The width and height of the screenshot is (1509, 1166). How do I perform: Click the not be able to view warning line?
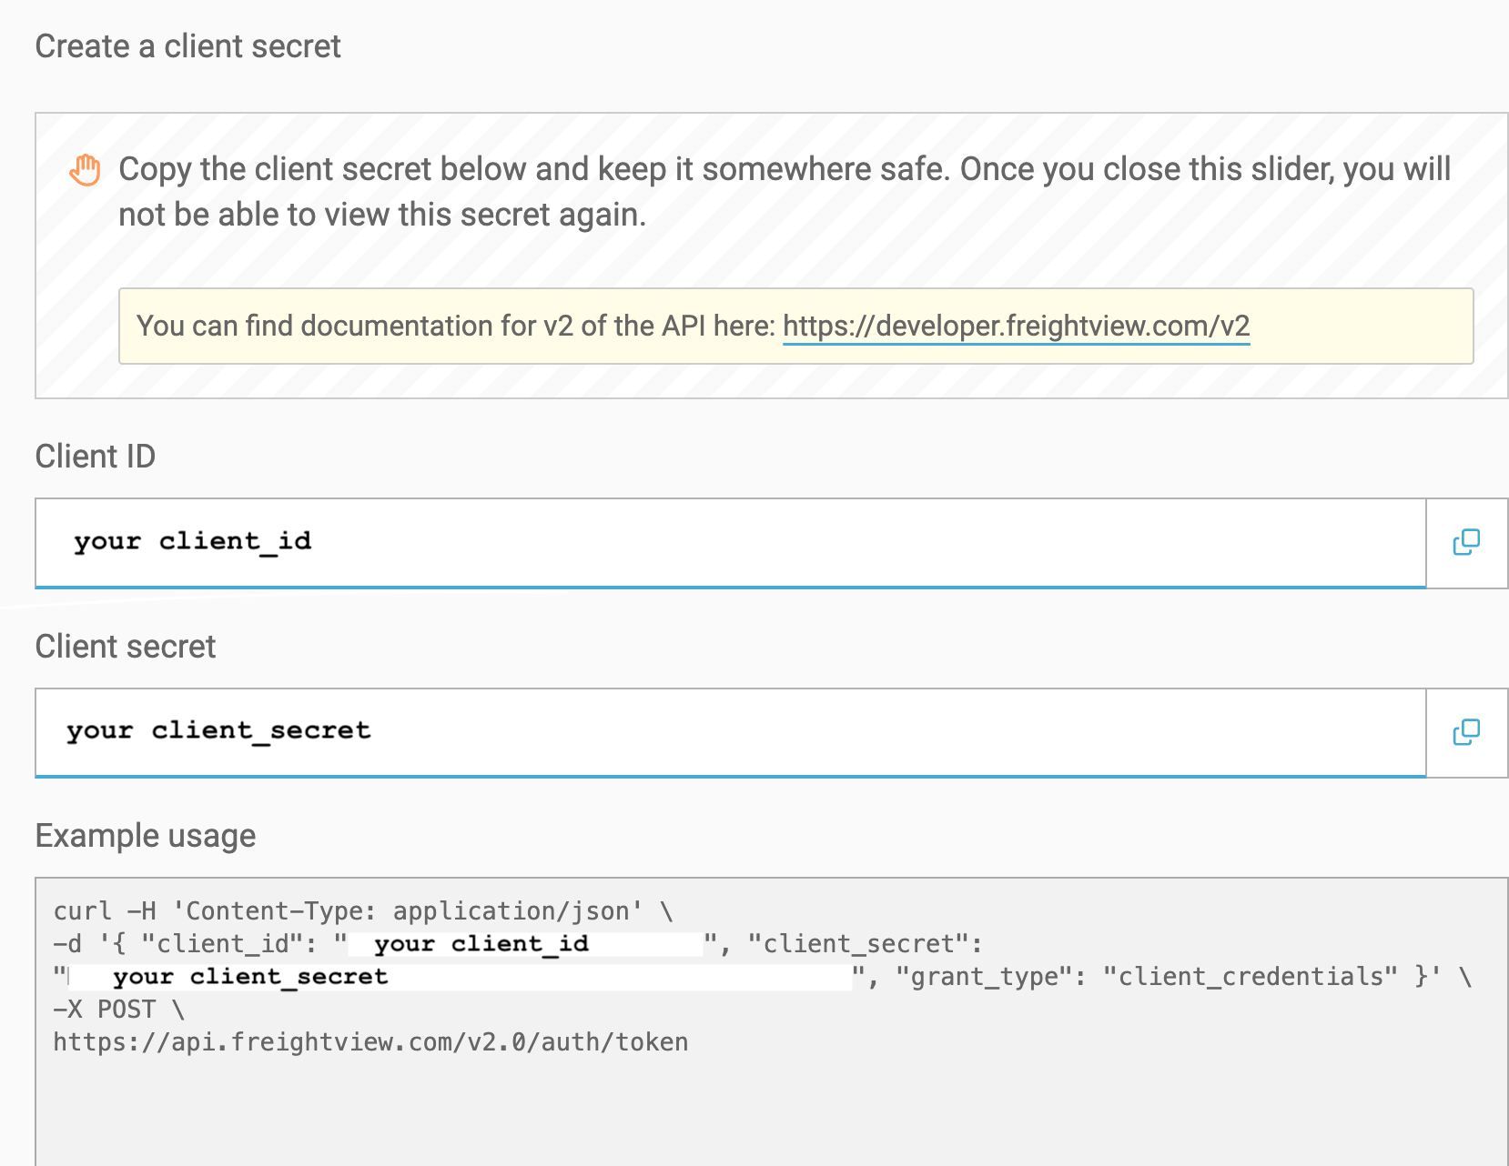(x=382, y=216)
